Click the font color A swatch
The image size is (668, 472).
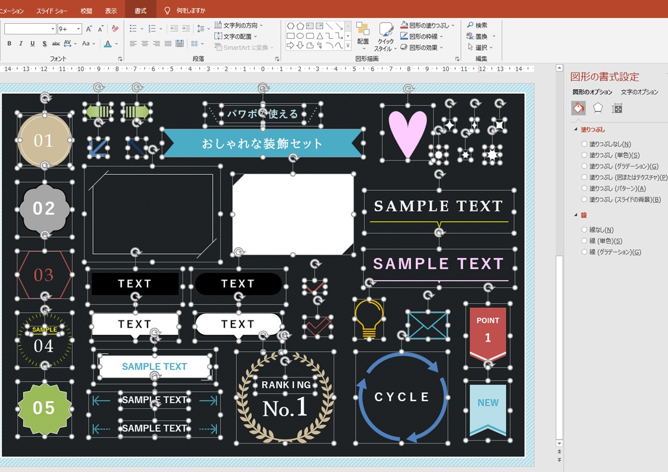click(x=108, y=43)
